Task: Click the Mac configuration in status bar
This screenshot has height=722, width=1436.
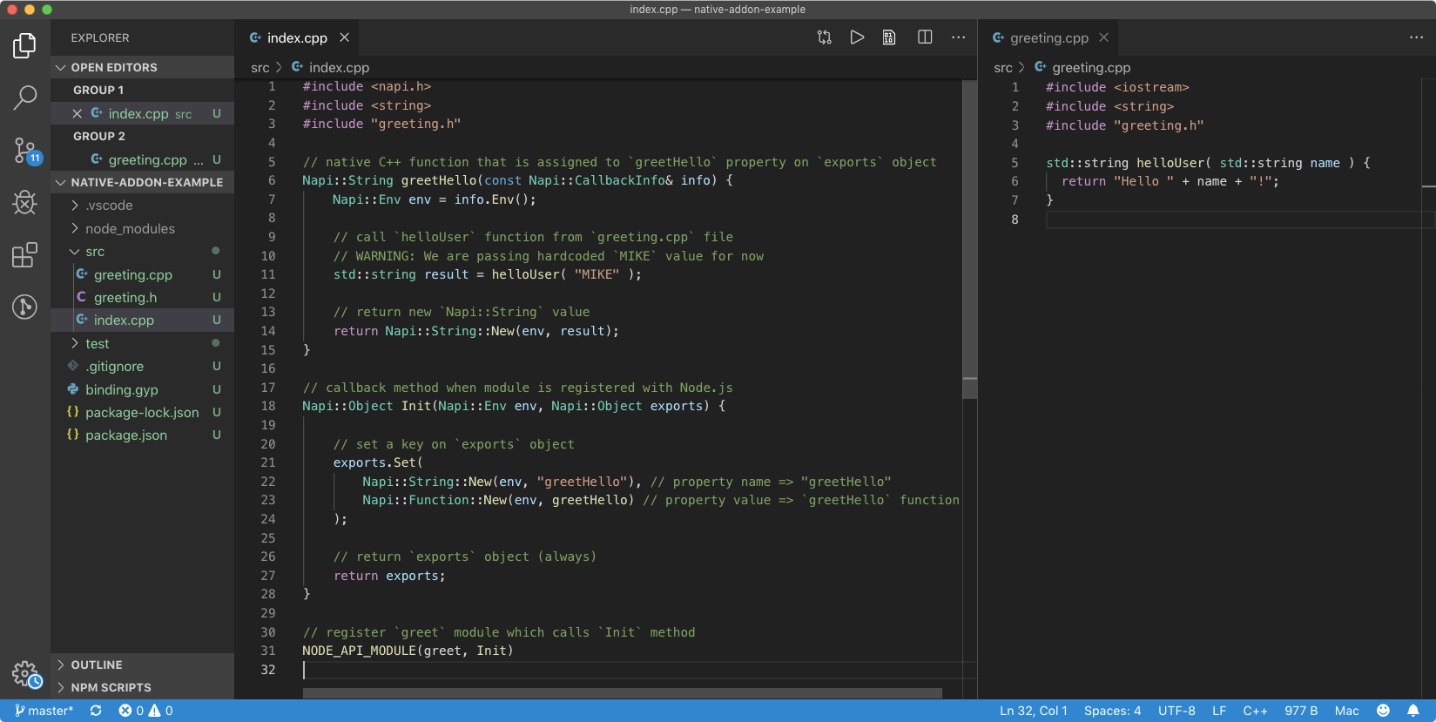Action: [x=1346, y=711]
